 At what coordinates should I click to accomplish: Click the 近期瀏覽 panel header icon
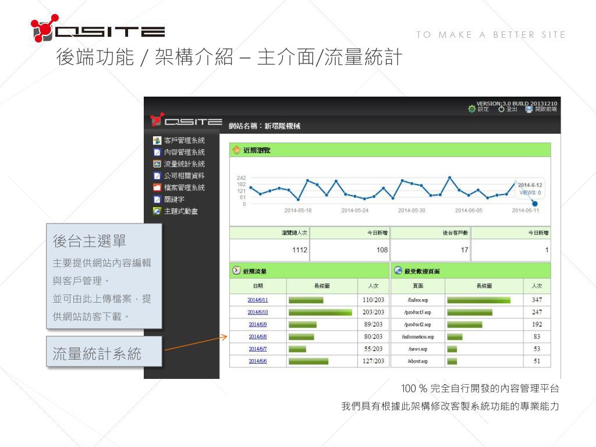236,150
